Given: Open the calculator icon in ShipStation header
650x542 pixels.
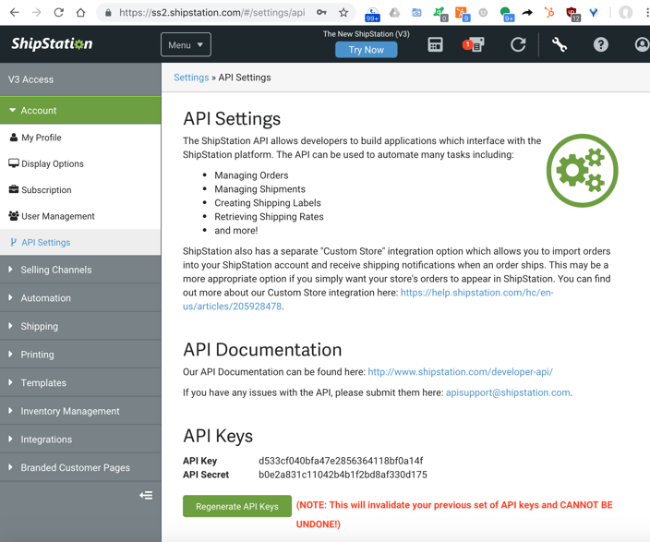Looking at the screenshot, I should tap(435, 44).
